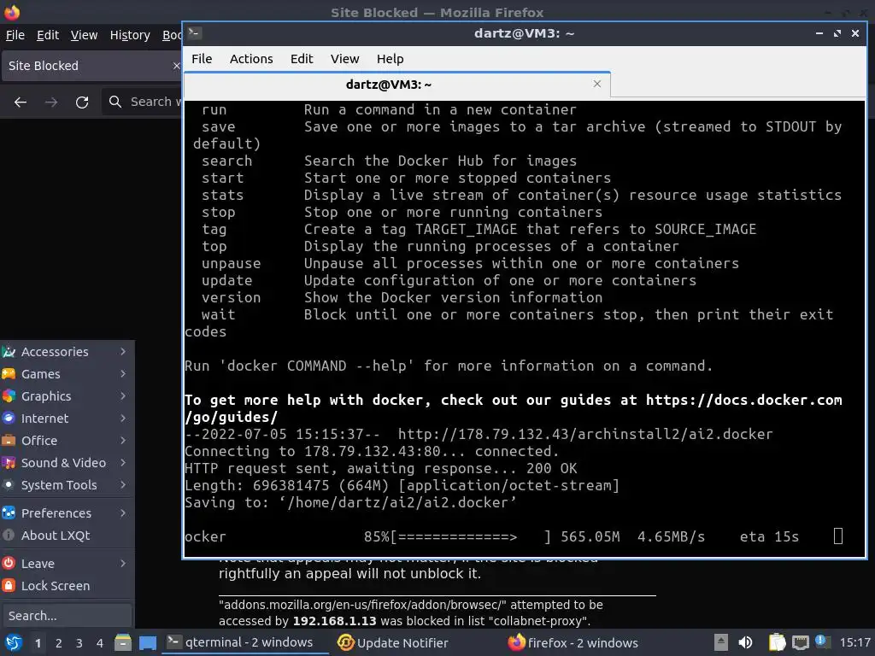Expand the Office submenu
Viewport: 875px width, 656px height.
tap(67, 441)
